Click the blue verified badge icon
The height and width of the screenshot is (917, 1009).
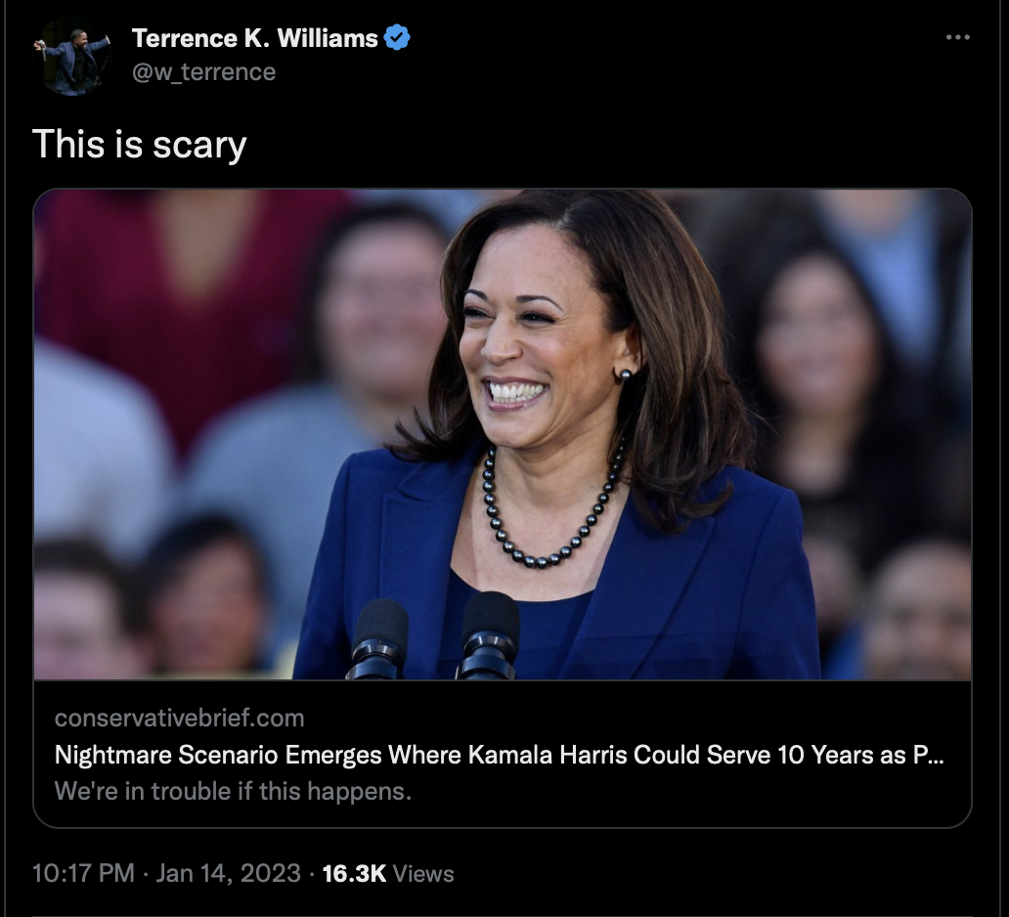(396, 37)
